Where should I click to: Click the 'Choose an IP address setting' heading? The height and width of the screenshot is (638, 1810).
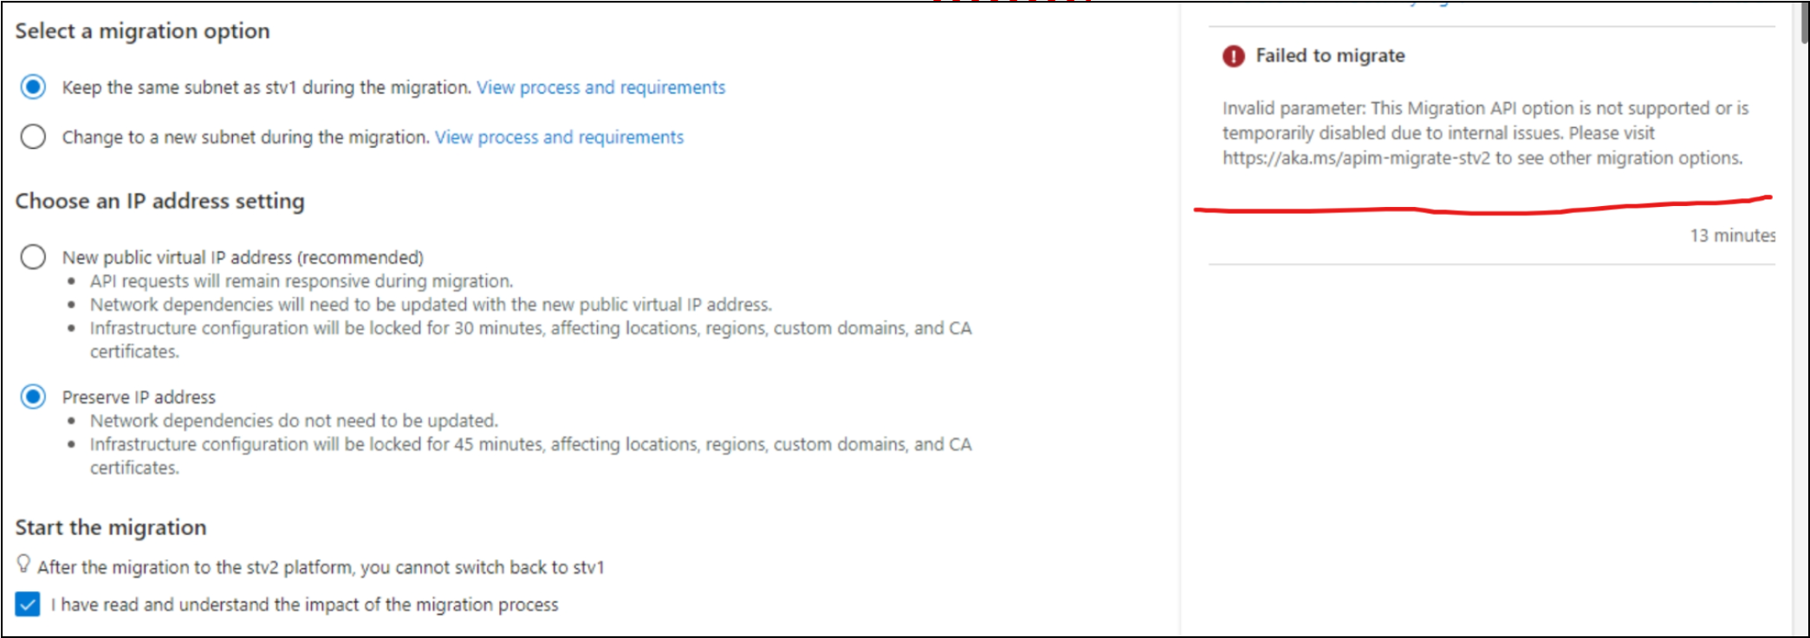[159, 201]
